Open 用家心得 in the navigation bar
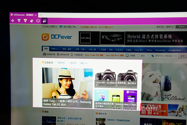The height and width of the screenshot is (125, 187). pyautogui.click(x=92, y=49)
